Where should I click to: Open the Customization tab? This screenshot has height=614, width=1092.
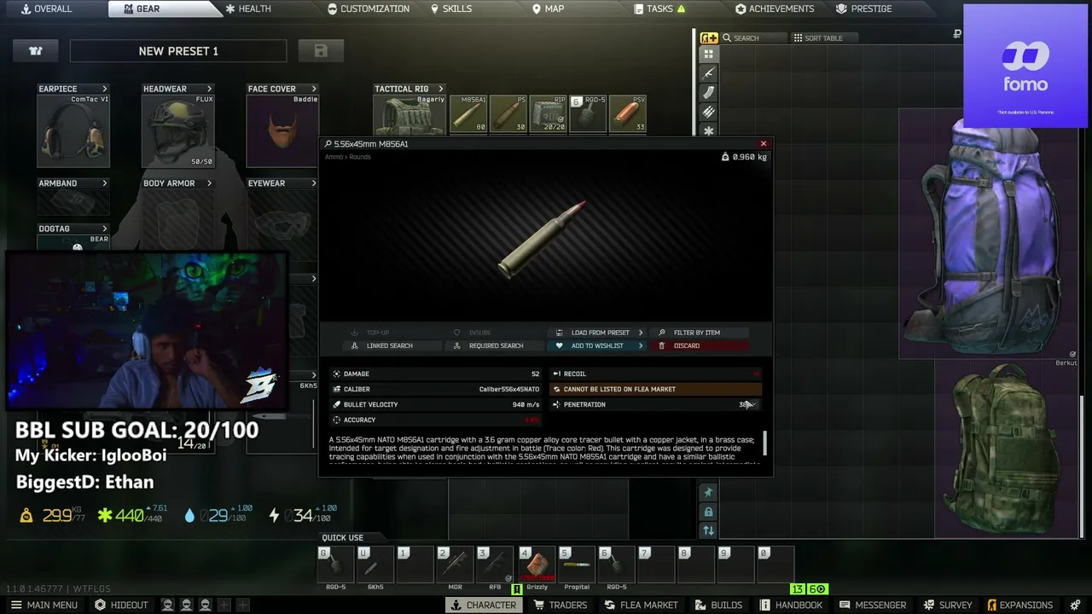click(x=369, y=9)
